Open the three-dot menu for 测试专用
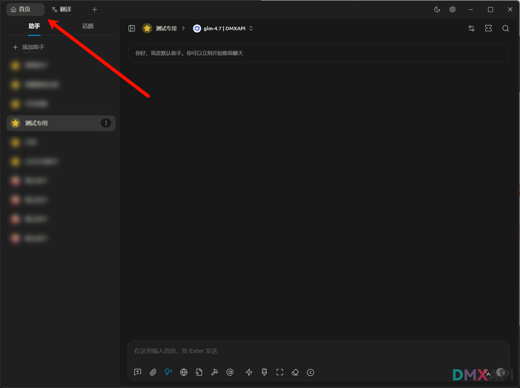 106,123
